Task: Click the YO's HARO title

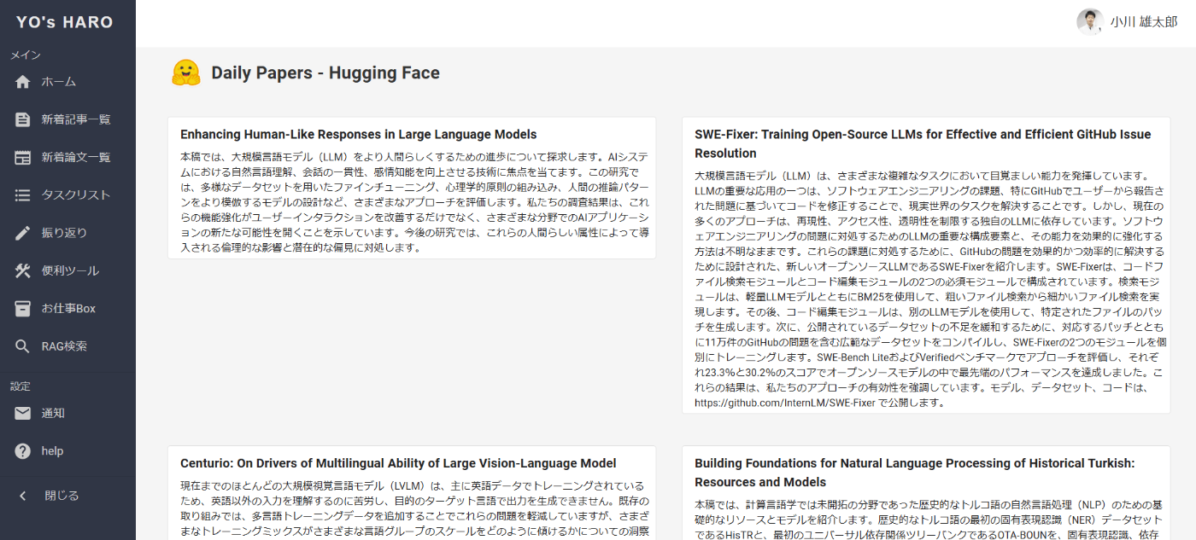Action: coord(65,22)
